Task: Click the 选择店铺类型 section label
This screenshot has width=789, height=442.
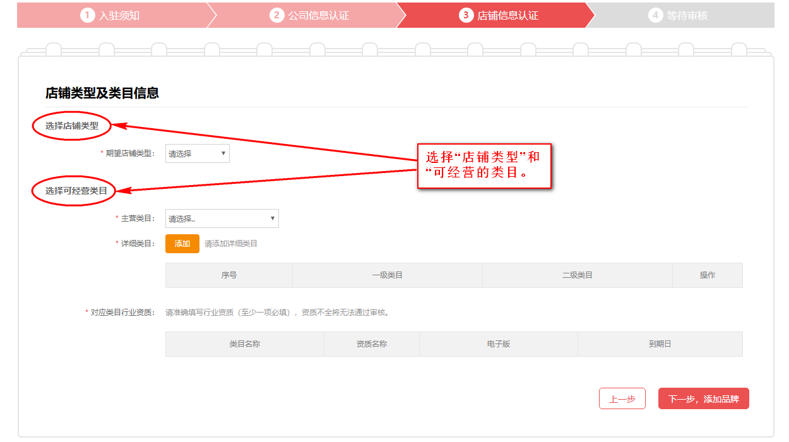Action: [x=72, y=126]
